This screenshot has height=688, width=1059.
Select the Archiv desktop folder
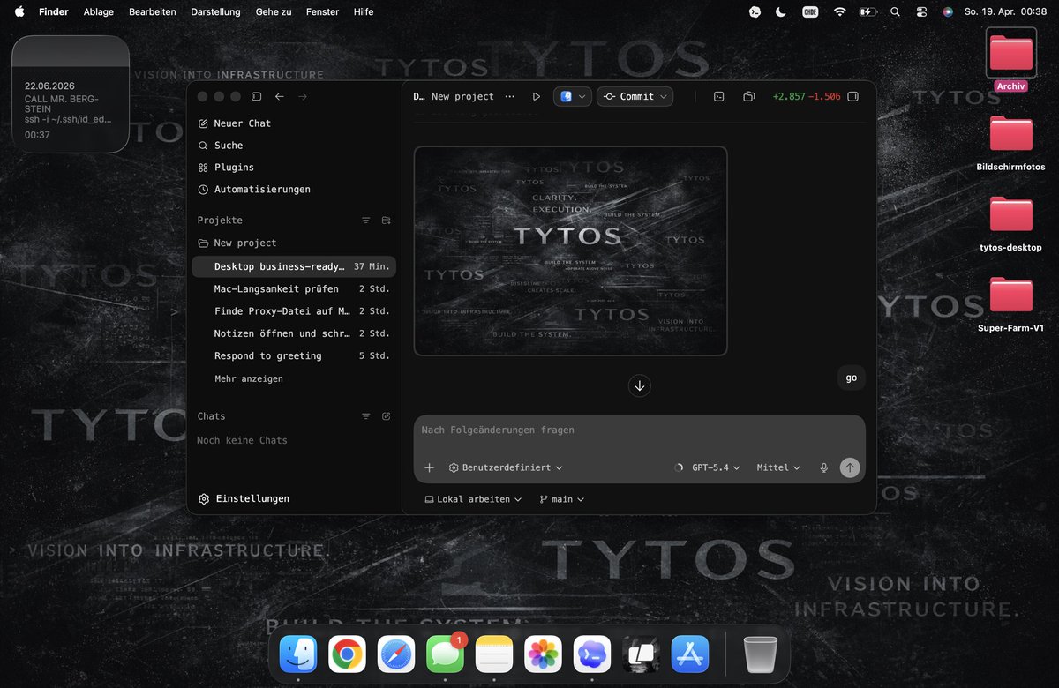click(x=1010, y=60)
